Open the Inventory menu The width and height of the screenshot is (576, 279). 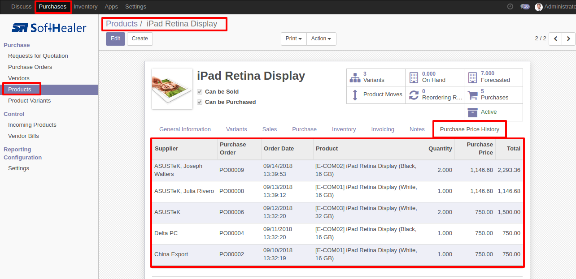pyautogui.click(x=85, y=7)
